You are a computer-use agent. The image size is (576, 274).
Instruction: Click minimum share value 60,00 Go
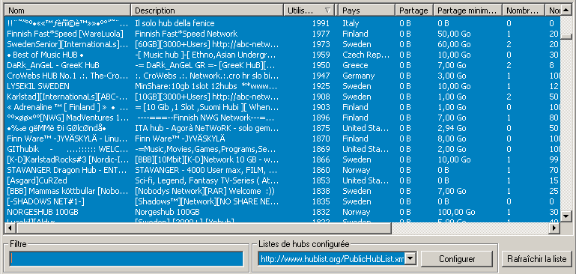pyautogui.click(x=454, y=44)
